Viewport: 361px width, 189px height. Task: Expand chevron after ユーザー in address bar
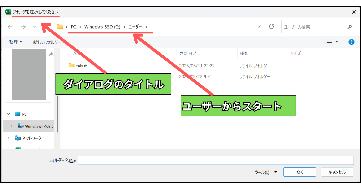click(x=146, y=27)
